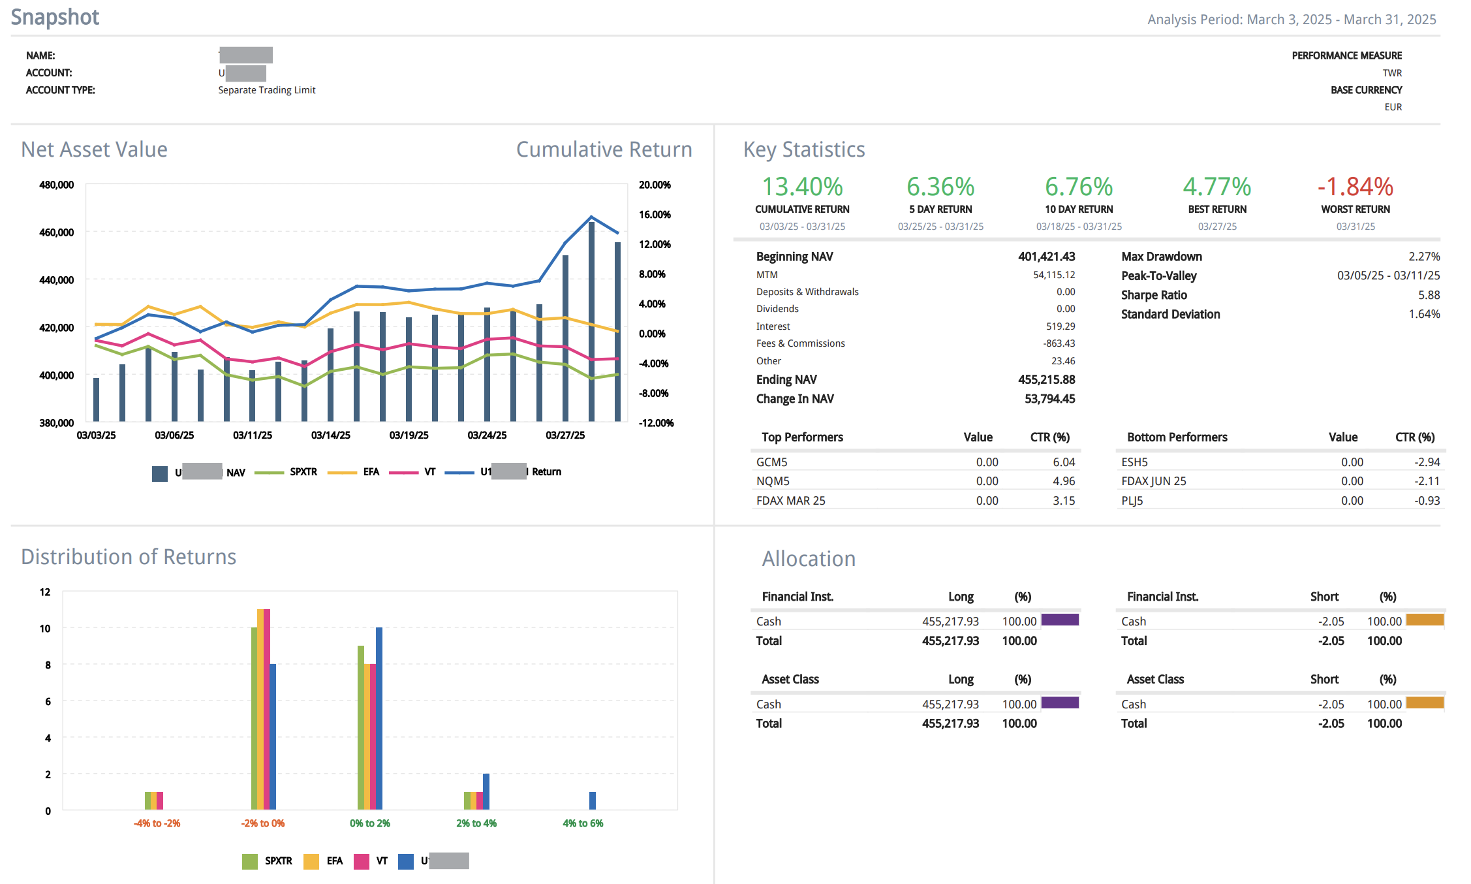Viewport: 1471px width, 884px height.
Task: Click the yellow EFA square in distribution legend
Action: [311, 861]
